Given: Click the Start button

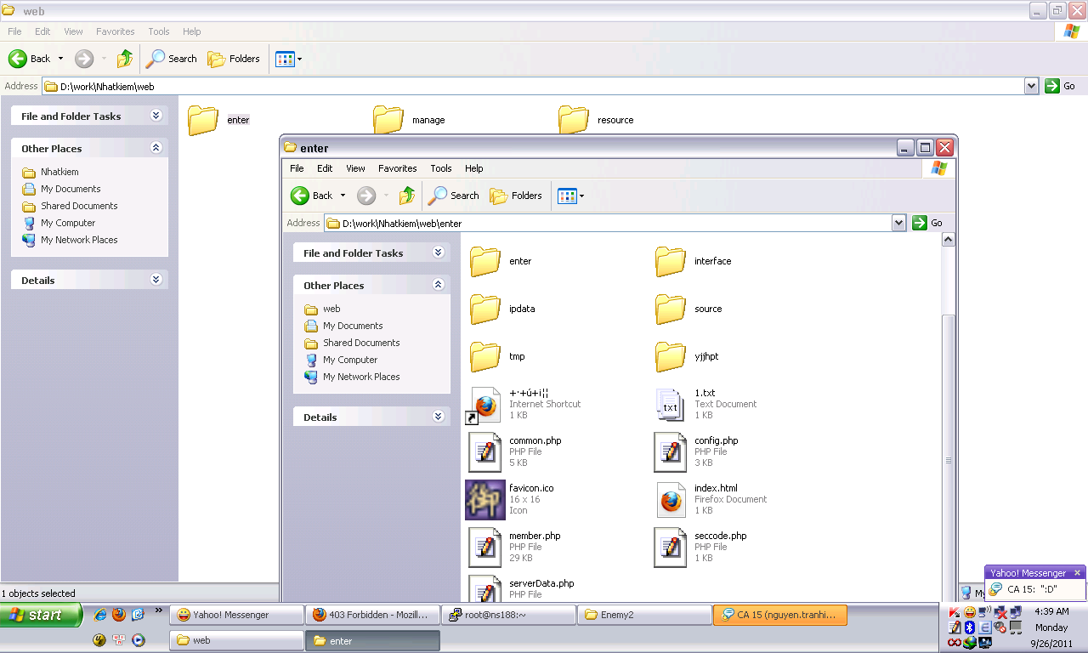Looking at the screenshot, I should (41, 615).
